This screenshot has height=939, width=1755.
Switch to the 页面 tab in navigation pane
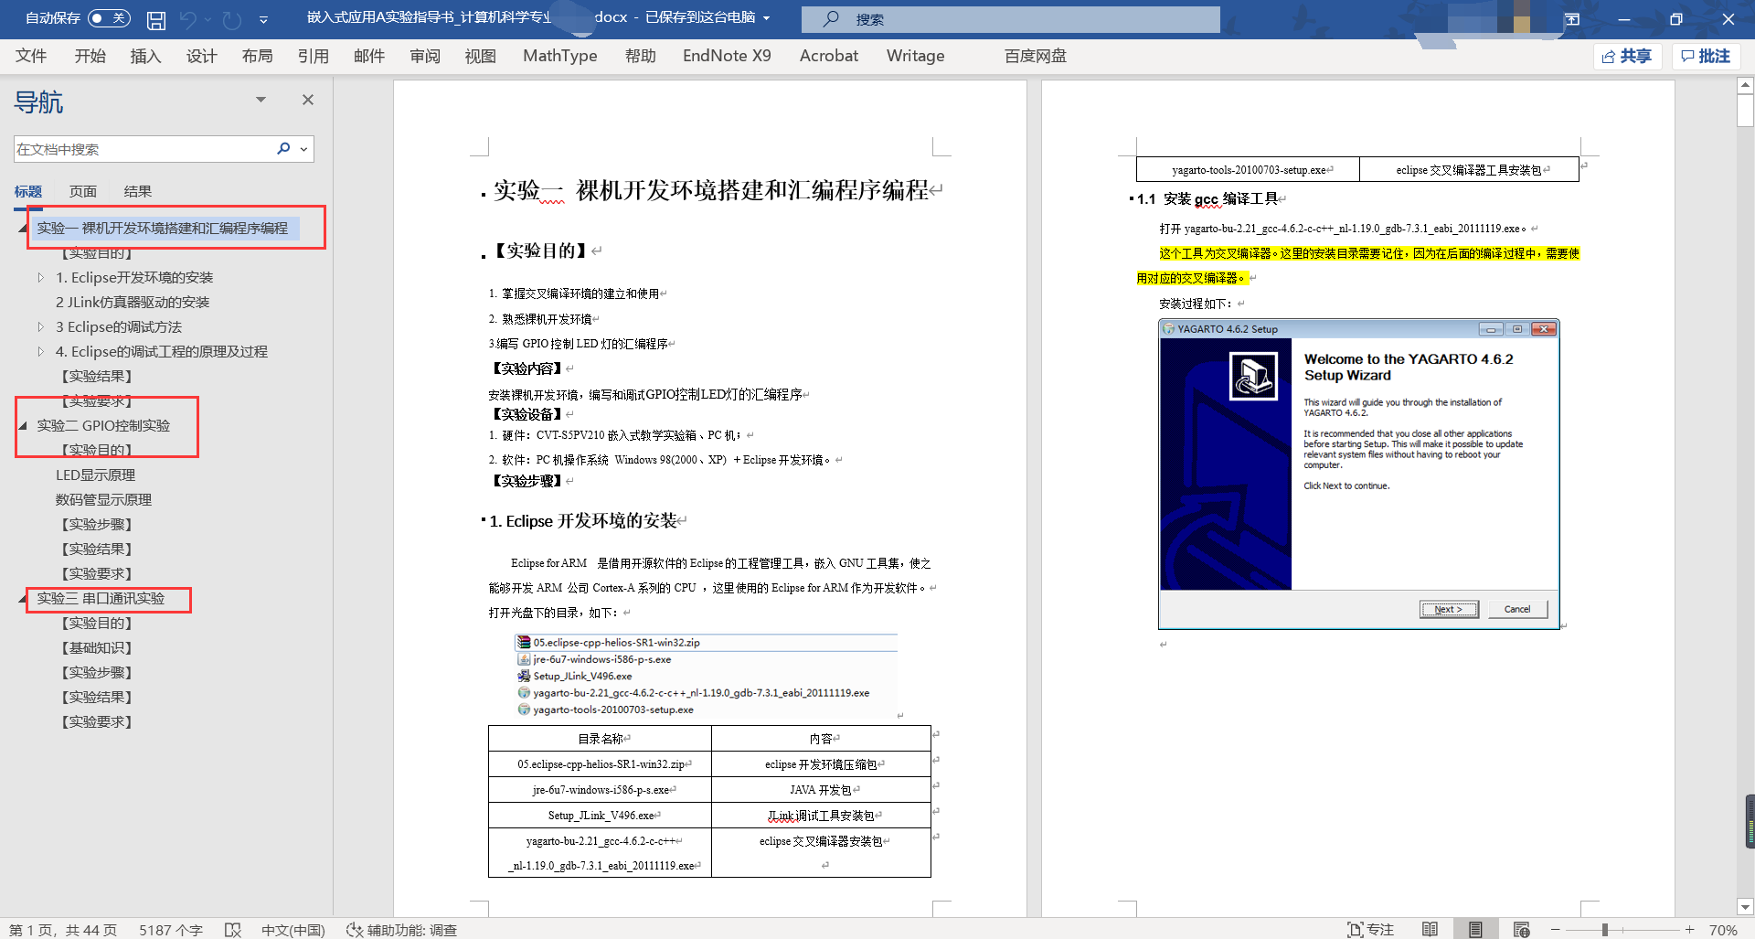[82, 191]
